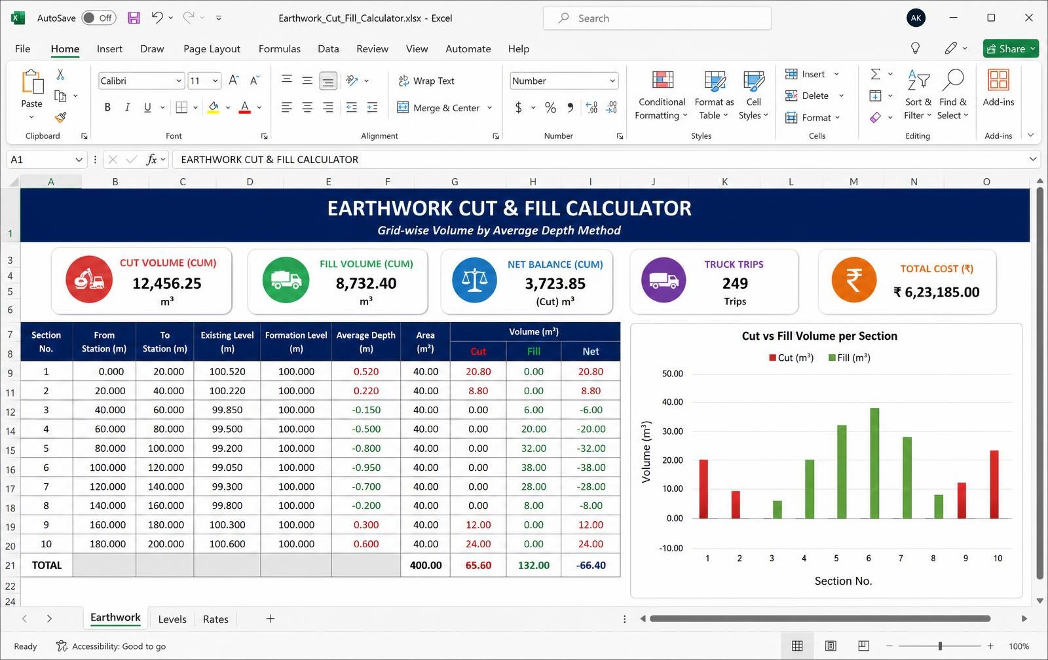
Task: Click Sort & Filter button
Action: [x=918, y=94]
